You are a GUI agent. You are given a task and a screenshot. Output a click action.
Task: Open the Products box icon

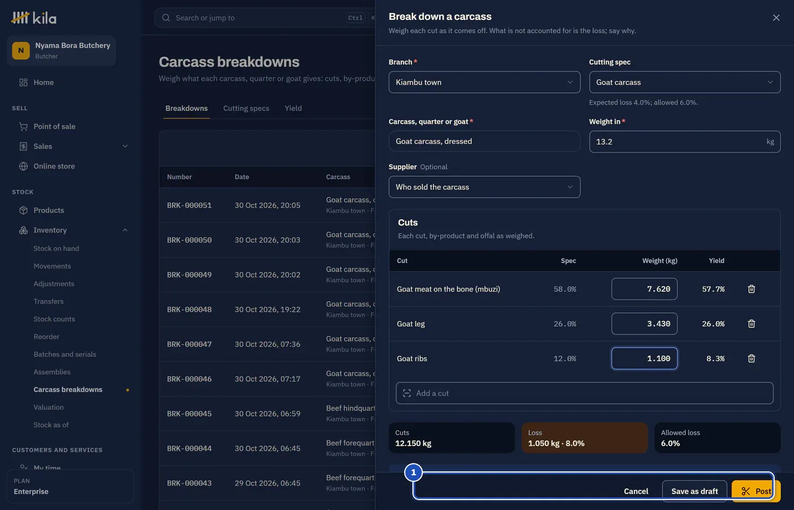[x=23, y=210]
